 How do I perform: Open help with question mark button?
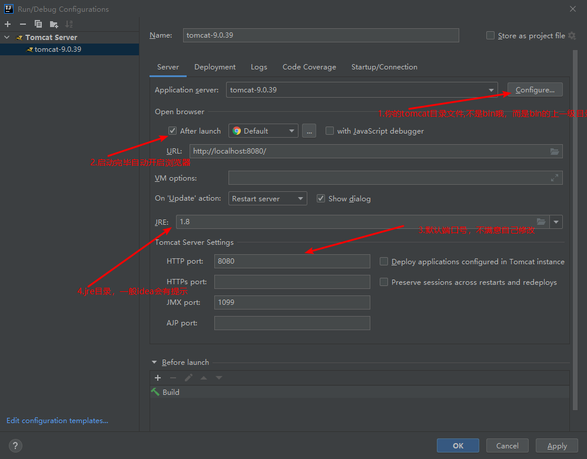[15, 445]
